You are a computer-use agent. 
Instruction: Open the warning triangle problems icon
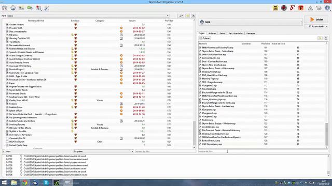pos(310,8)
